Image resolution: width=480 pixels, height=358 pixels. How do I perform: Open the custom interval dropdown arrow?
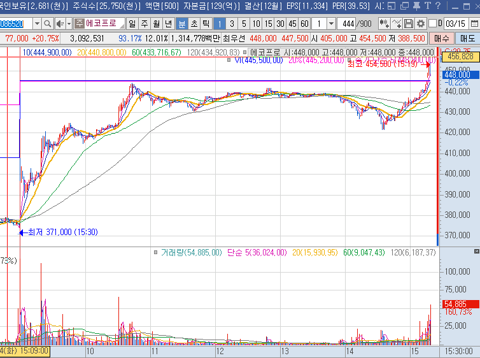pos(331,24)
